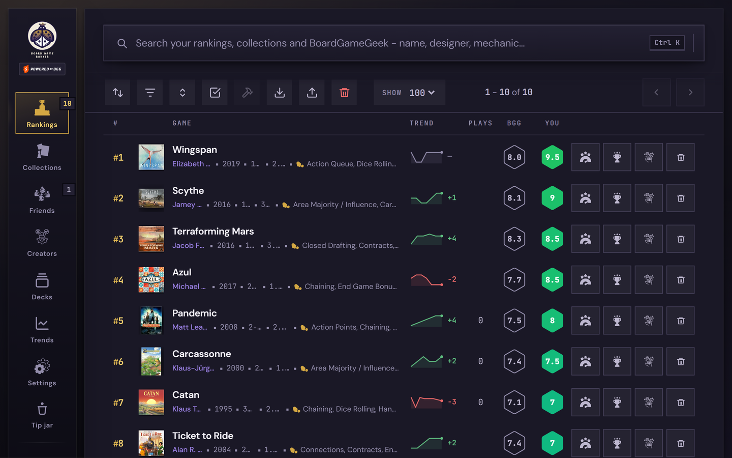This screenshot has height=458, width=732.
Task: Click the trash icon in Pandemic row
Action: click(x=681, y=321)
